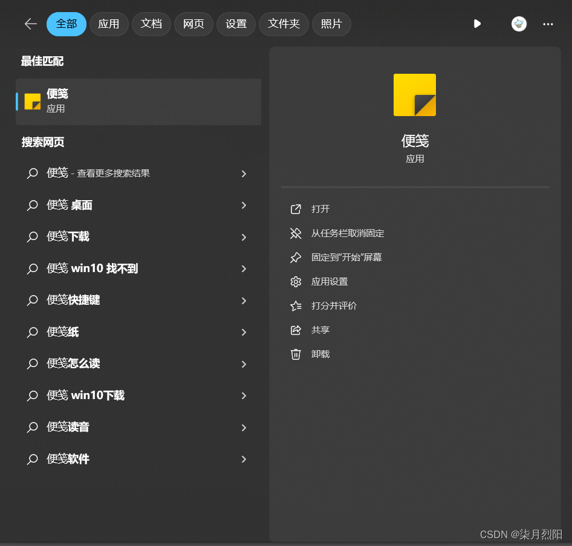Click the small 便笺 icon in best match

point(33,102)
